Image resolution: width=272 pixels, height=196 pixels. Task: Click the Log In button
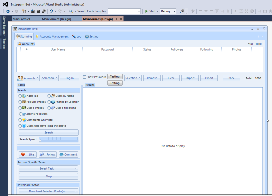click(x=69, y=78)
